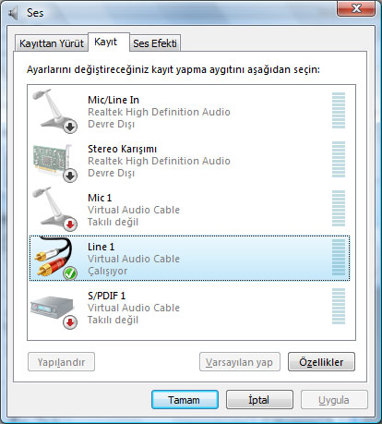Select the Stereo Karışımı device name

coord(122,149)
